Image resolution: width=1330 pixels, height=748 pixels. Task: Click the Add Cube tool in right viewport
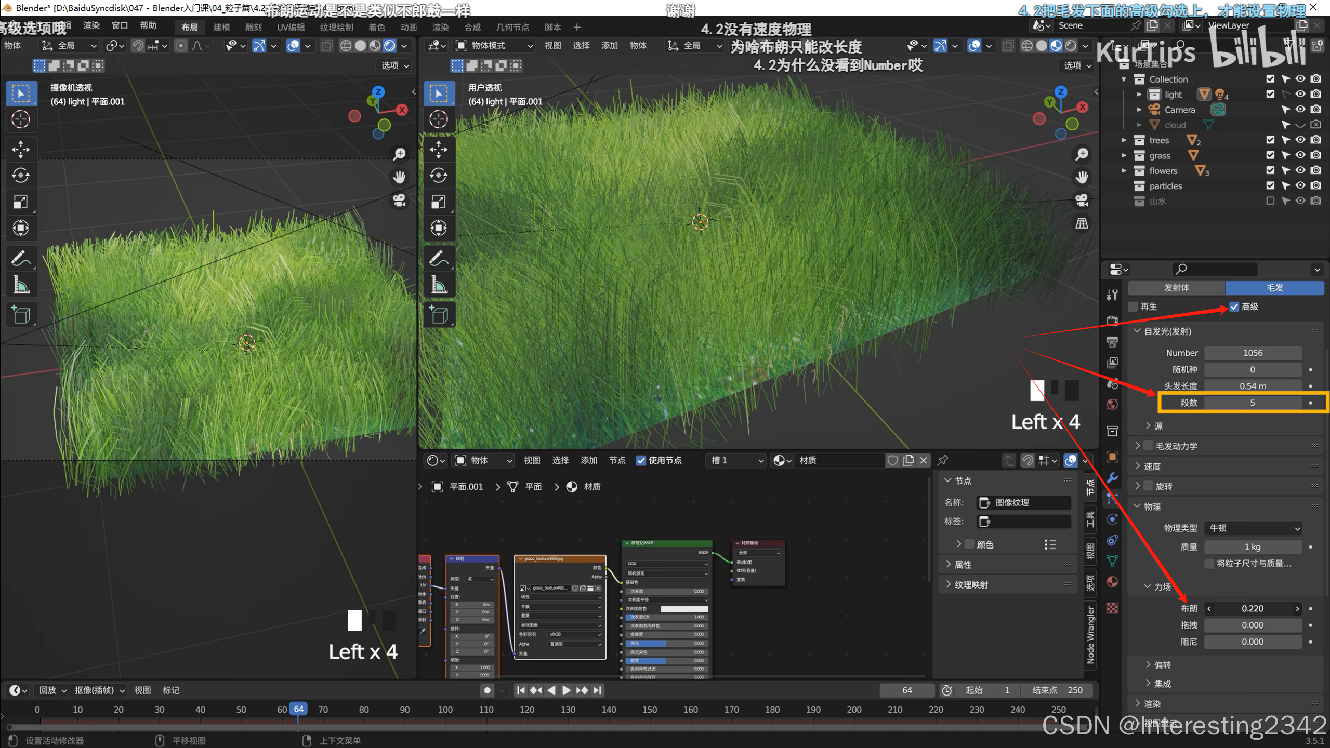[x=439, y=315]
